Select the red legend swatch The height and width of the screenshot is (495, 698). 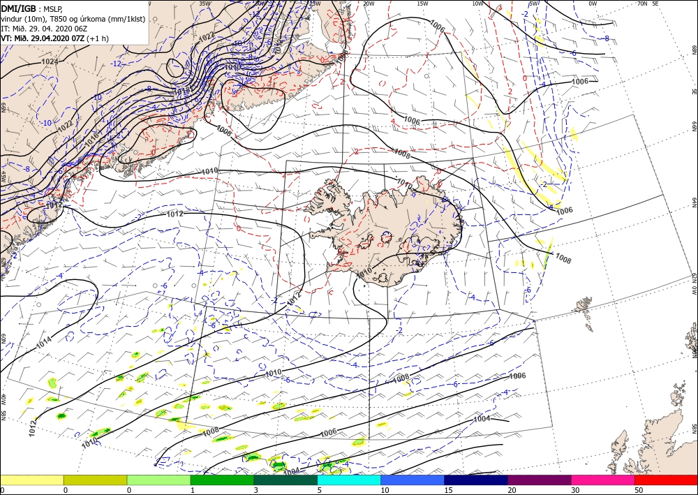point(666,480)
